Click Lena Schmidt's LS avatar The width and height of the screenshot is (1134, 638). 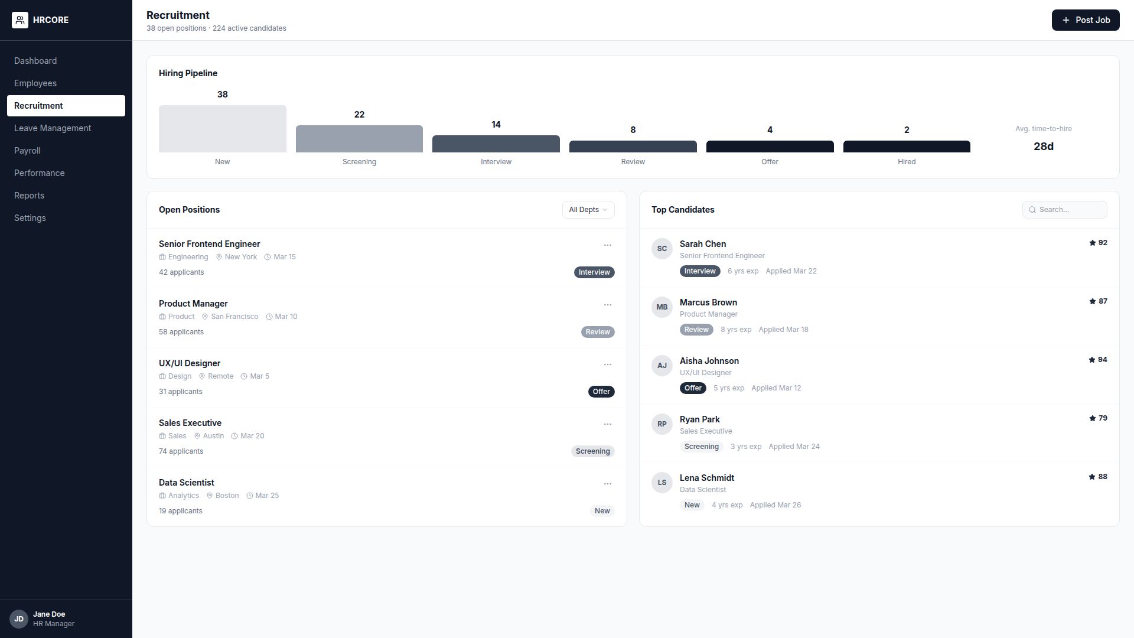click(661, 483)
